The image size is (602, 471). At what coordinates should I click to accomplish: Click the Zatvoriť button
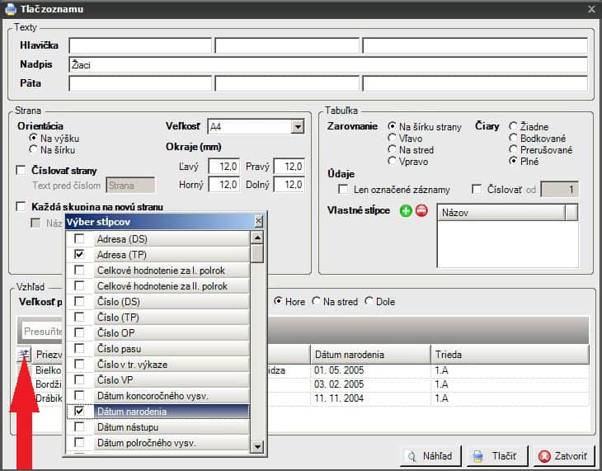coord(563,456)
